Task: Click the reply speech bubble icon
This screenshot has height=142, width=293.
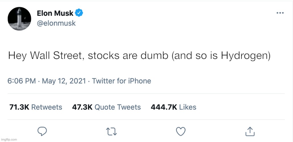Action: (x=42, y=131)
